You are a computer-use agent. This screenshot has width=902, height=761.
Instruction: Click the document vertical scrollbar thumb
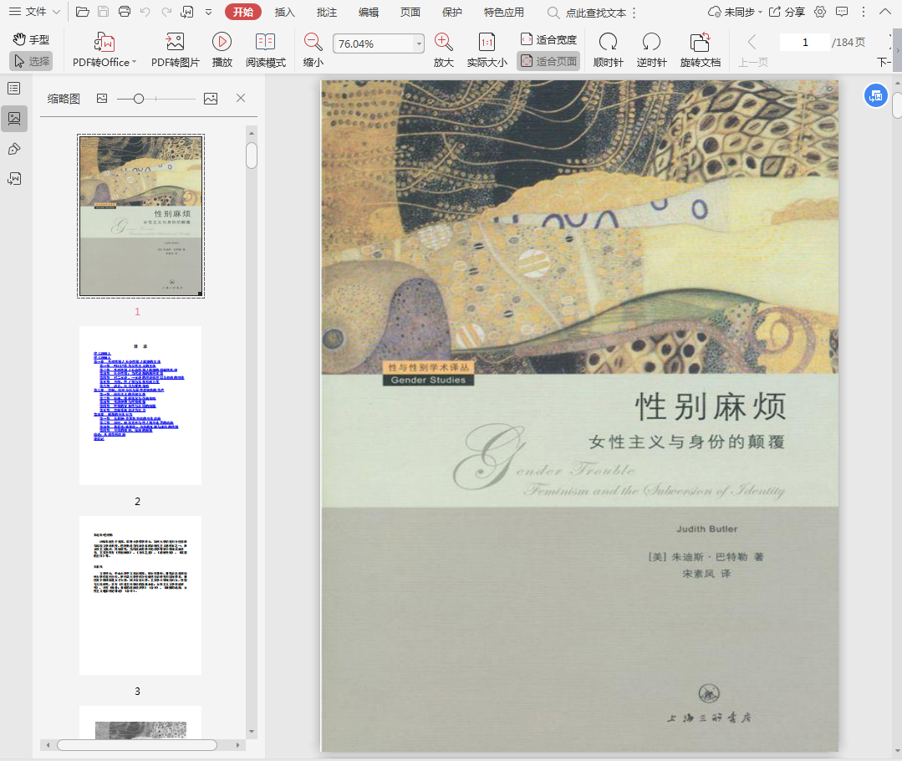click(897, 105)
